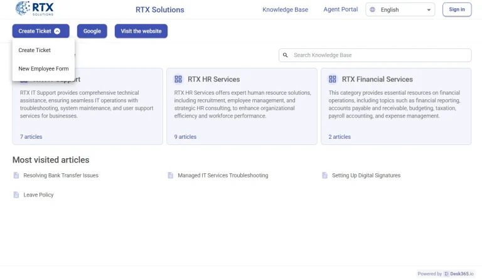
Task: Click the RTX Financial Services description text
Action: coord(394,104)
